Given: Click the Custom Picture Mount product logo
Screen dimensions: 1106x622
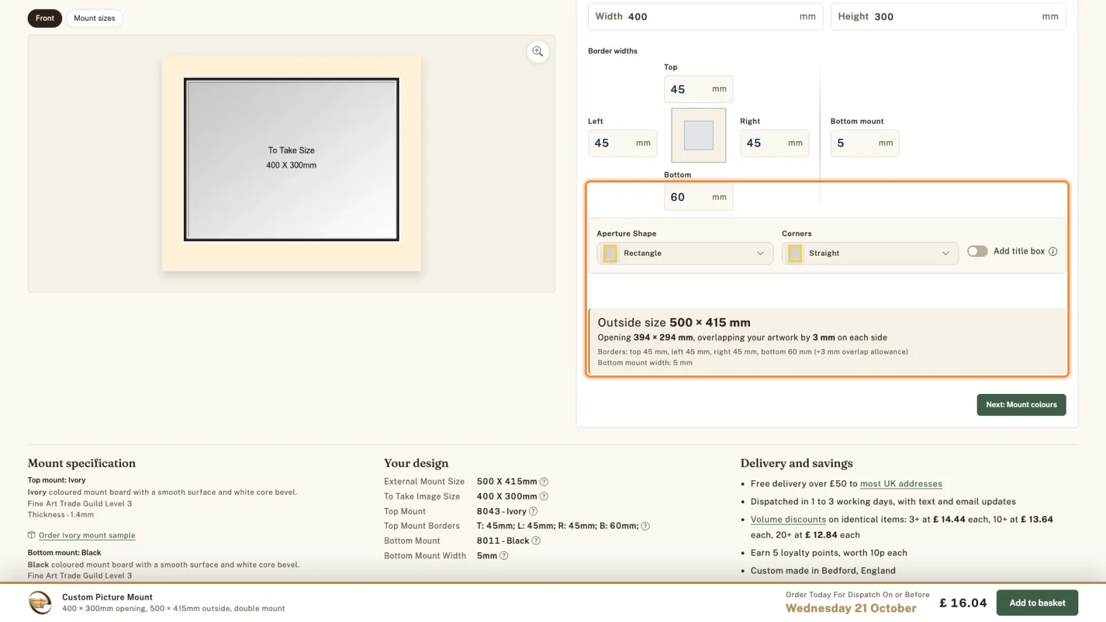Looking at the screenshot, I should (40, 603).
